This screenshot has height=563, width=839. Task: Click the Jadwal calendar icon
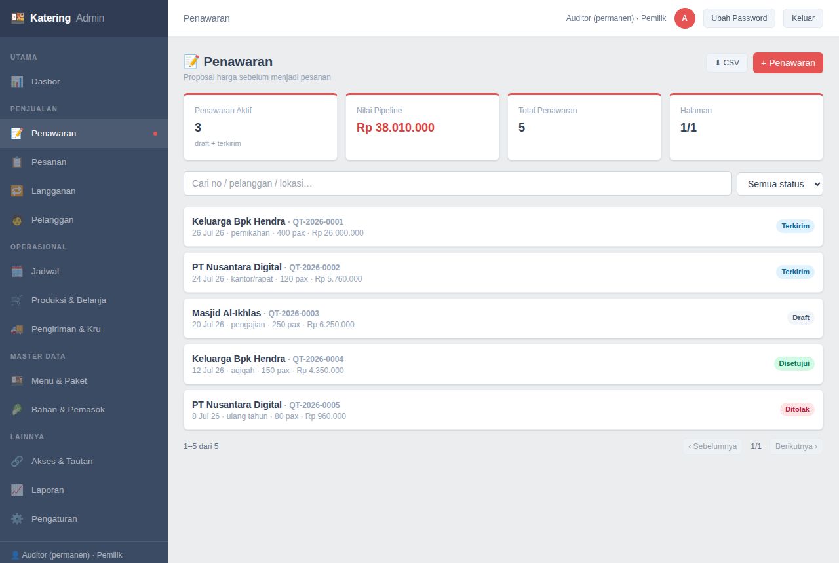click(x=17, y=272)
